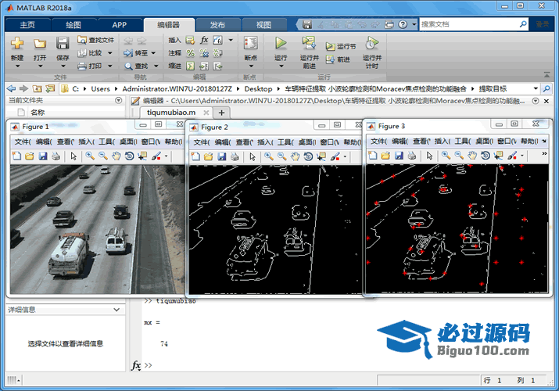This screenshot has width=559, height=391.
Task: Select rotate 3D tool in Figure 3
Action: point(486,156)
